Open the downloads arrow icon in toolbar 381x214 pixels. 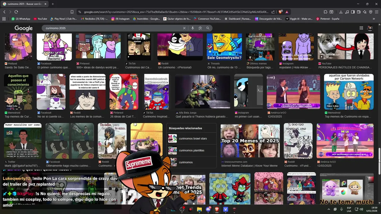point(341,12)
